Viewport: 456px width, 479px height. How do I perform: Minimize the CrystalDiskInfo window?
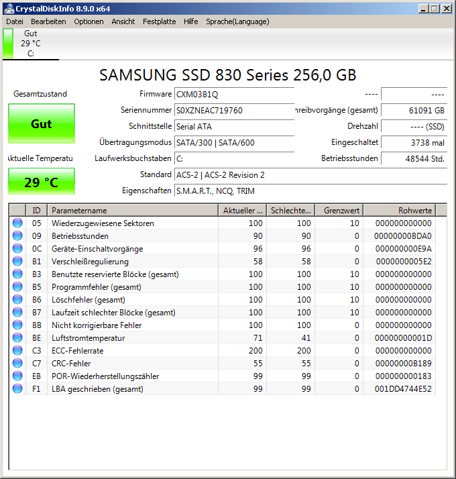point(423,9)
